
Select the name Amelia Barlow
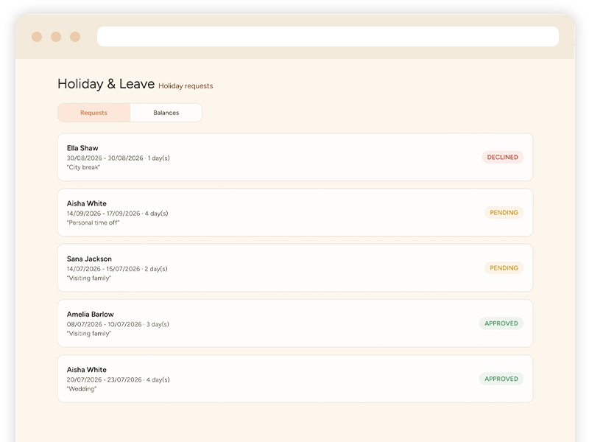pyautogui.click(x=90, y=315)
